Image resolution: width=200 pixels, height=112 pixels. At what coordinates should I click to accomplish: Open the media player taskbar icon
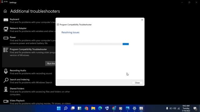(121, 108)
